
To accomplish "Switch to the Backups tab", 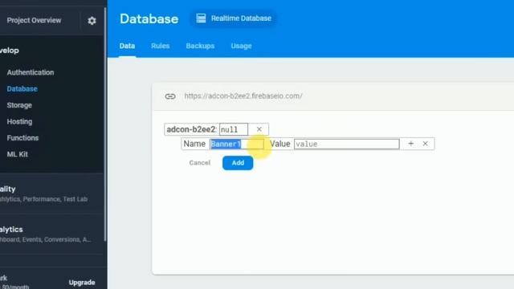I will (200, 46).
